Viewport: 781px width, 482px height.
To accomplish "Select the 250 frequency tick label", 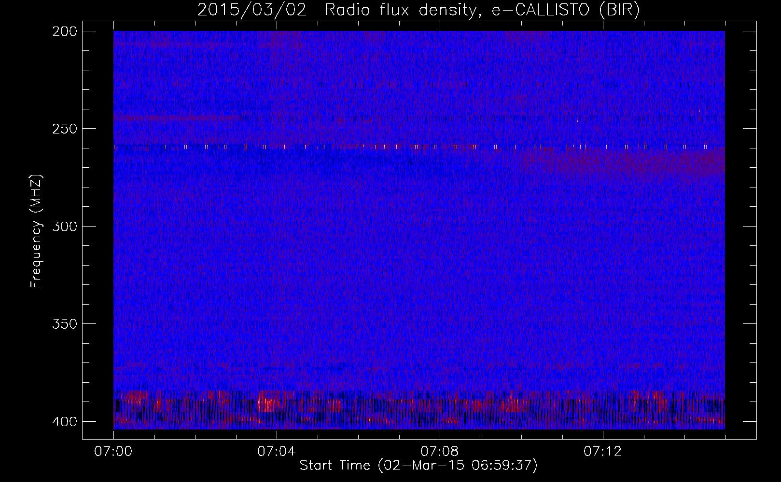I will 64,129.
